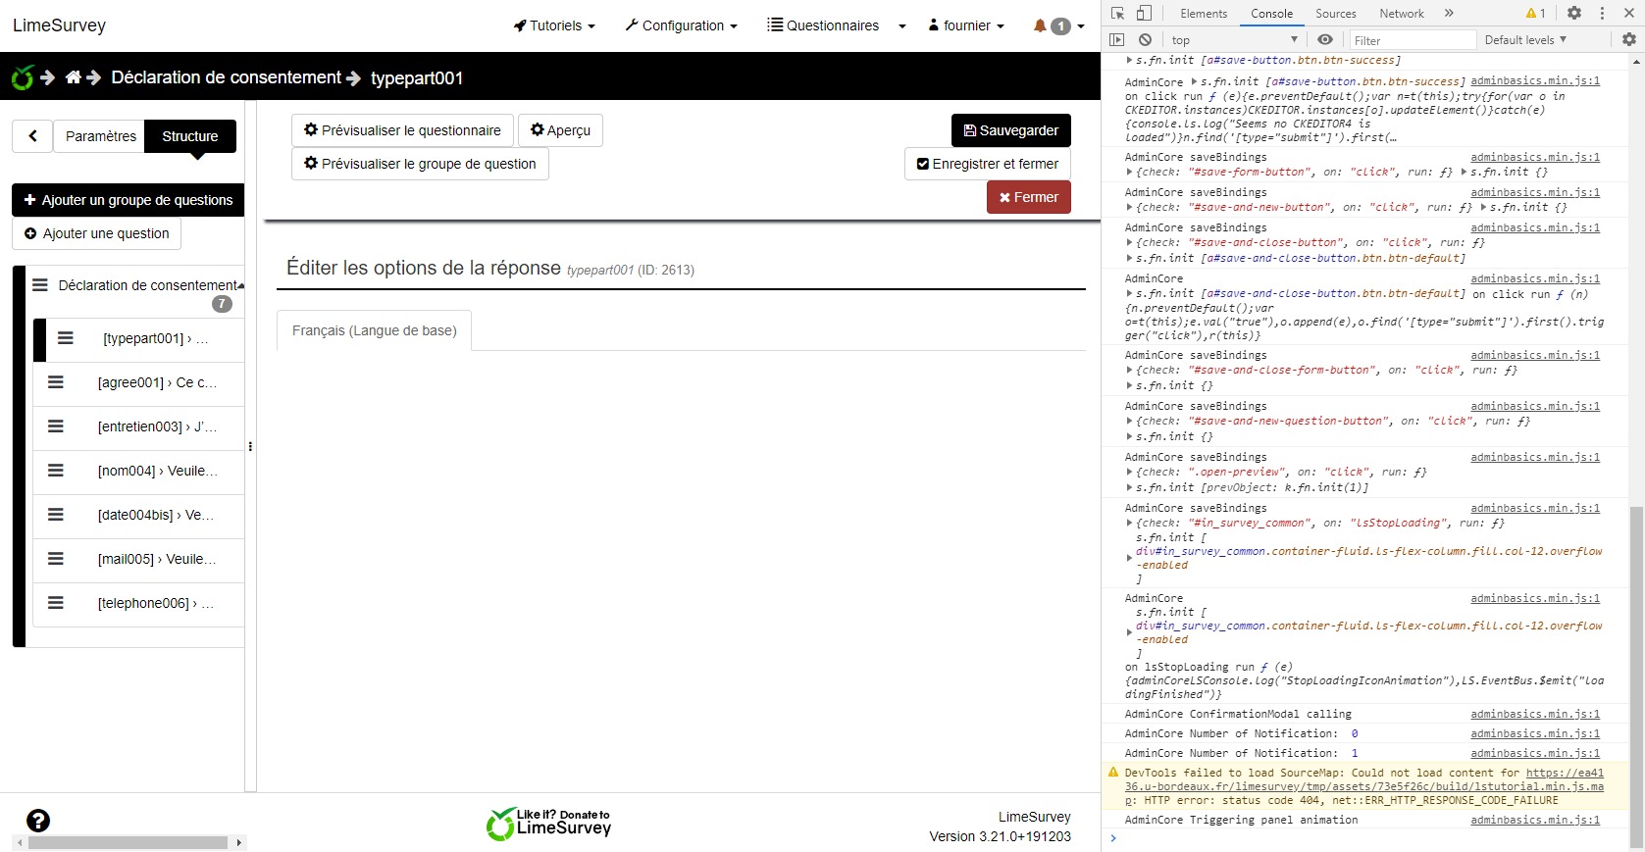Show more DevTools tabs with chevron
This screenshot has height=852, width=1645.
tap(1449, 13)
